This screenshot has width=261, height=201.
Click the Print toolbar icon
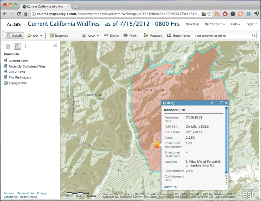125,35
